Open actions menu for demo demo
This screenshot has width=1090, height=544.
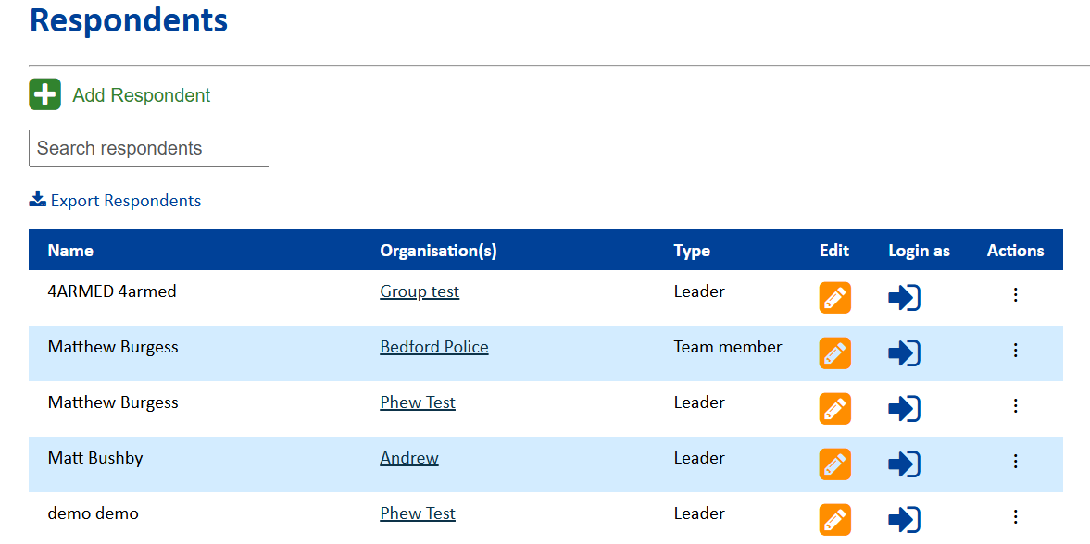[x=1015, y=516]
